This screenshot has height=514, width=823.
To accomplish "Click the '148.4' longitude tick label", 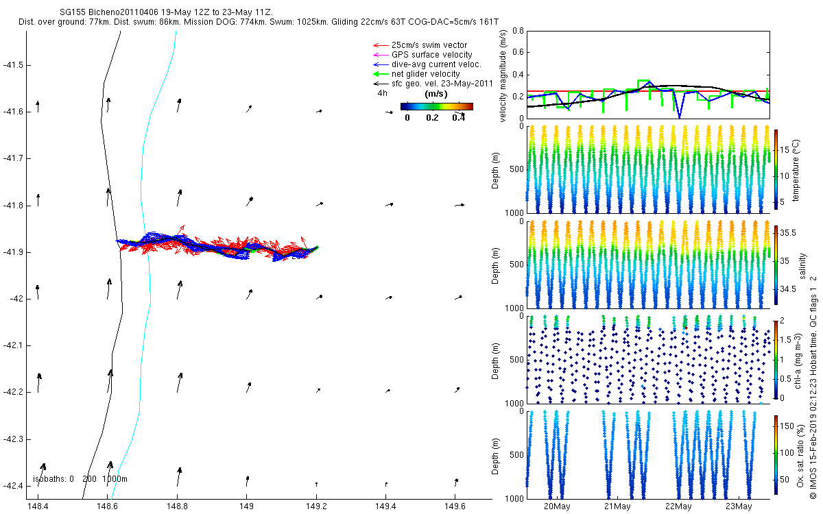I will point(38,507).
